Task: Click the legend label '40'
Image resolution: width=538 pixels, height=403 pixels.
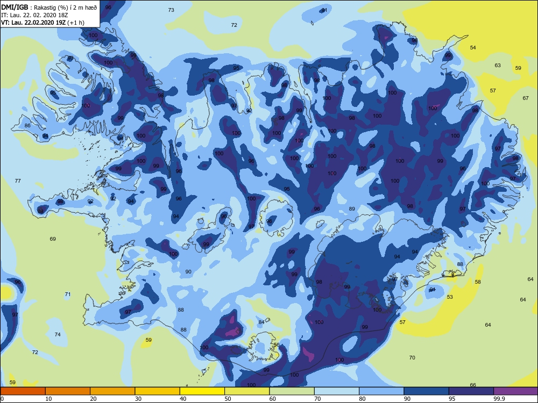Action: pos(183,399)
